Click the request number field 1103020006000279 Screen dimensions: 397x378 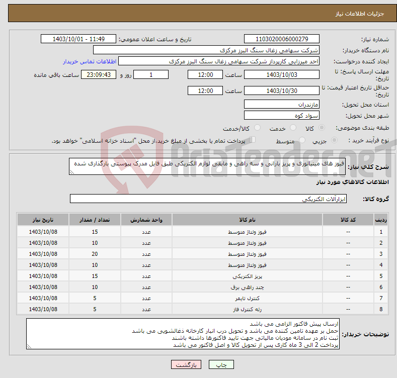(x=282, y=39)
